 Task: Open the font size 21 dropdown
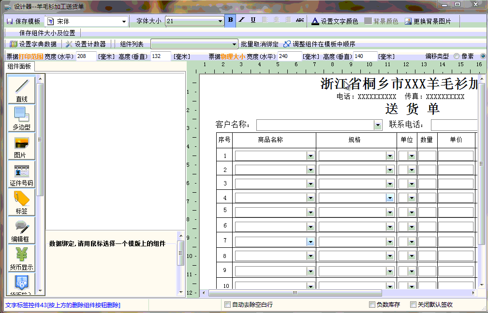222,21
